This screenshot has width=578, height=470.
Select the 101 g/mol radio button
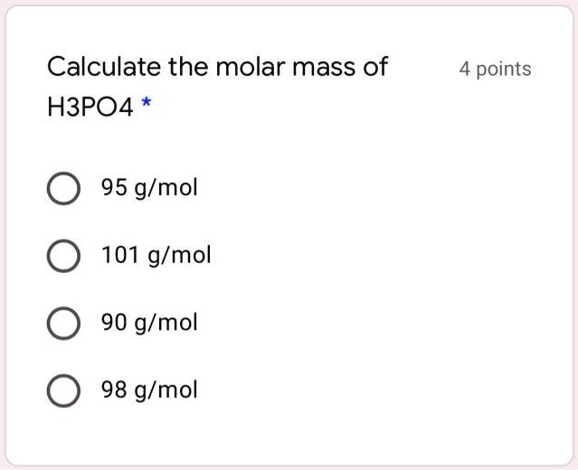tap(62, 257)
